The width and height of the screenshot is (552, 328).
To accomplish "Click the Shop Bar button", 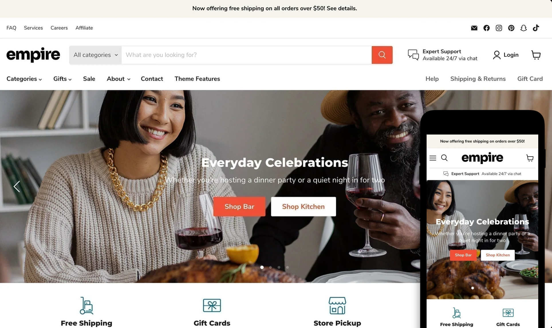I will pos(239,206).
